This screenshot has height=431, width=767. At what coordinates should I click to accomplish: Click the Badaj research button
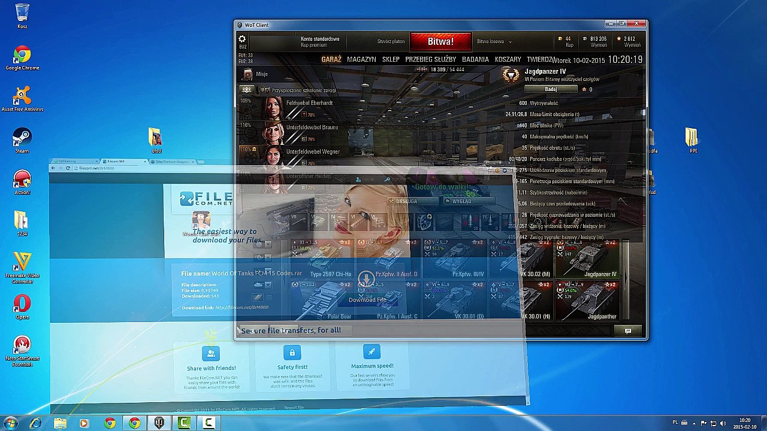[x=551, y=90]
